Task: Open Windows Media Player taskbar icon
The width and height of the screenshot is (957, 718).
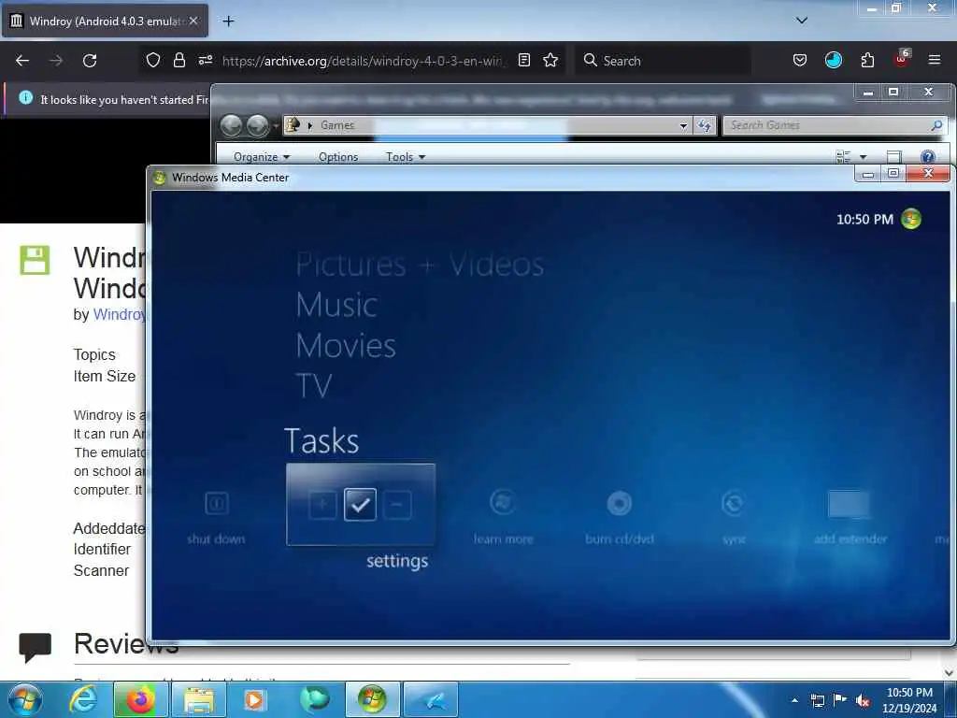Action: [254, 699]
